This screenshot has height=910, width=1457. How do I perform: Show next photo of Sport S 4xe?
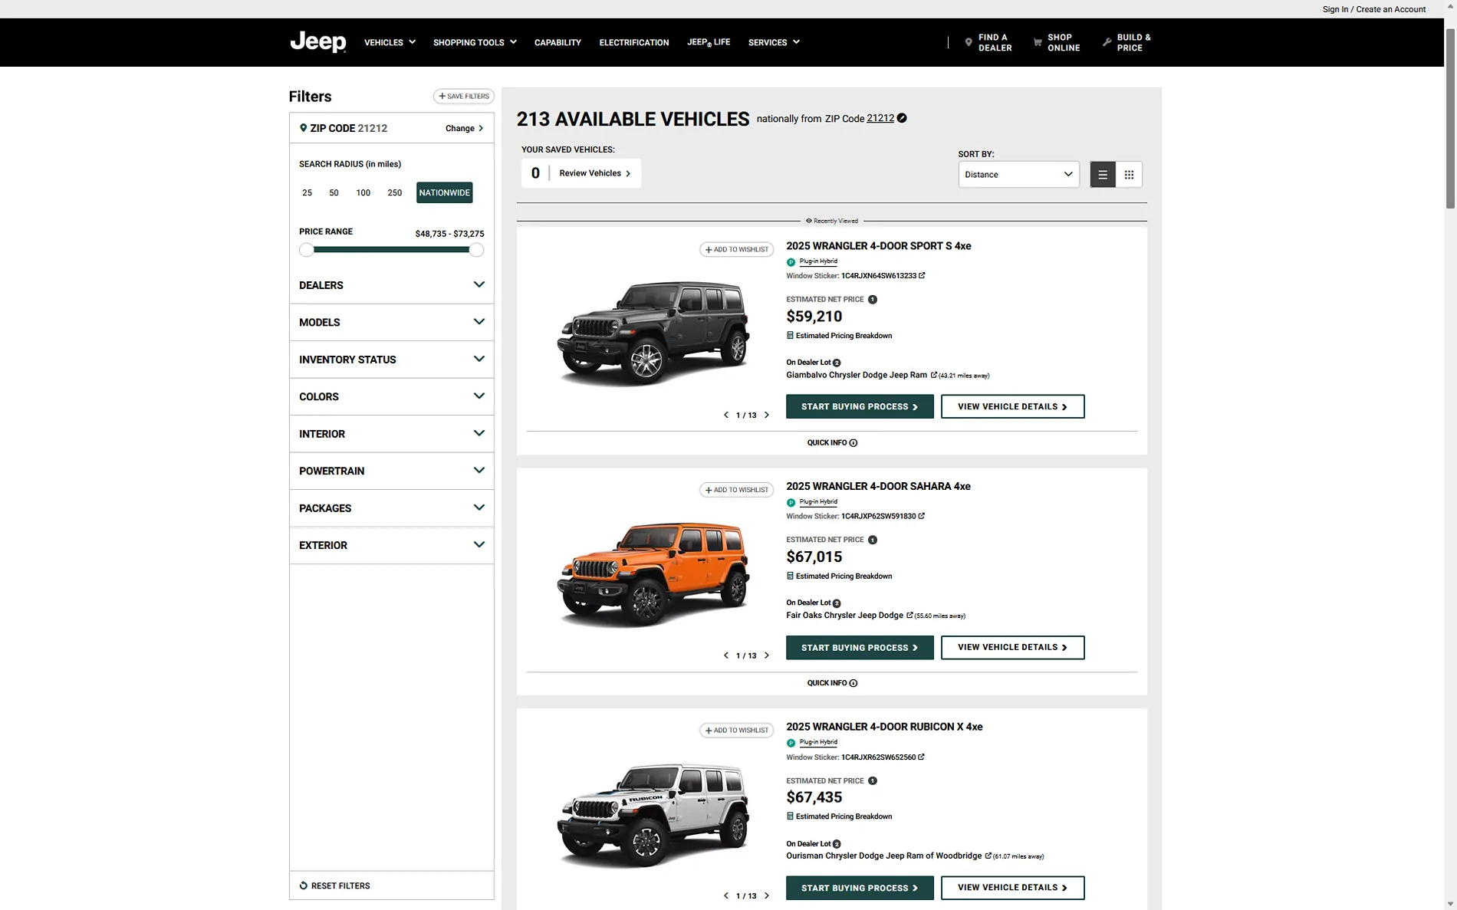click(766, 415)
